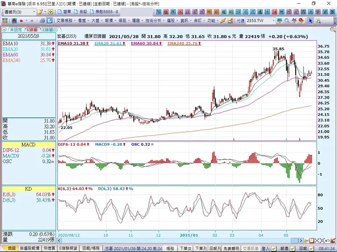The image size is (337, 252).
Task: Open the 代碼 2353.TW combo box
Action: click(260, 21)
